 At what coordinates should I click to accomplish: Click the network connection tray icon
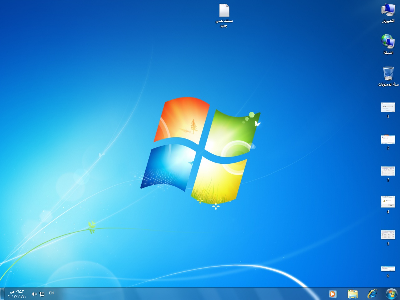point(42,294)
